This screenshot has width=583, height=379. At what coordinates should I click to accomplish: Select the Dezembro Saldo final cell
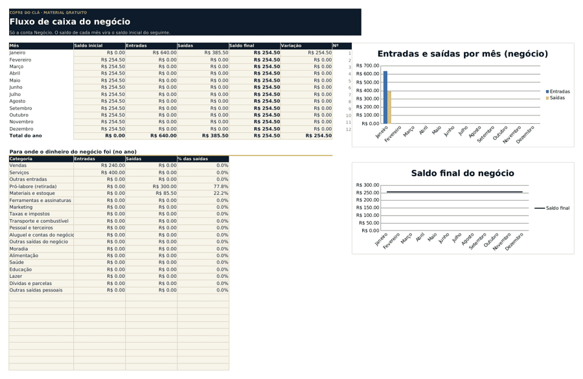click(x=255, y=129)
